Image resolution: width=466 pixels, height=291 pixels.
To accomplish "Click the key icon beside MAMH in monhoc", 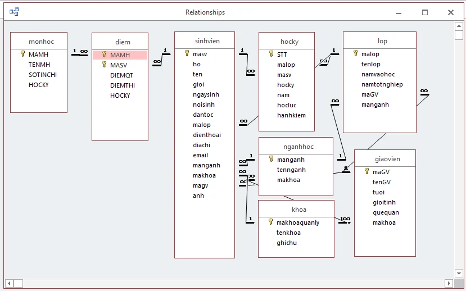I will pyautogui.click(x=23, y=54).
